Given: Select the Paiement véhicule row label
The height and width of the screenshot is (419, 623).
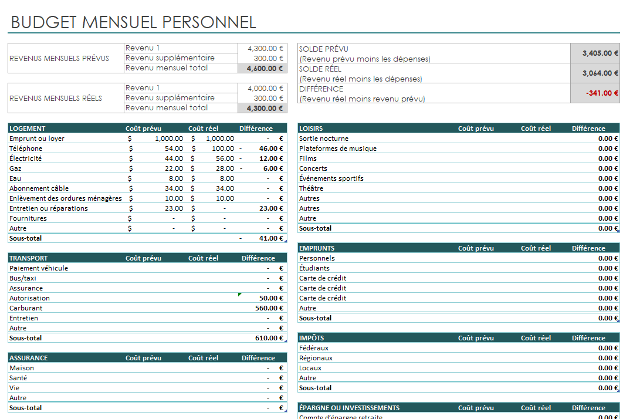Looking at the screenshot, I should (39, 268).
